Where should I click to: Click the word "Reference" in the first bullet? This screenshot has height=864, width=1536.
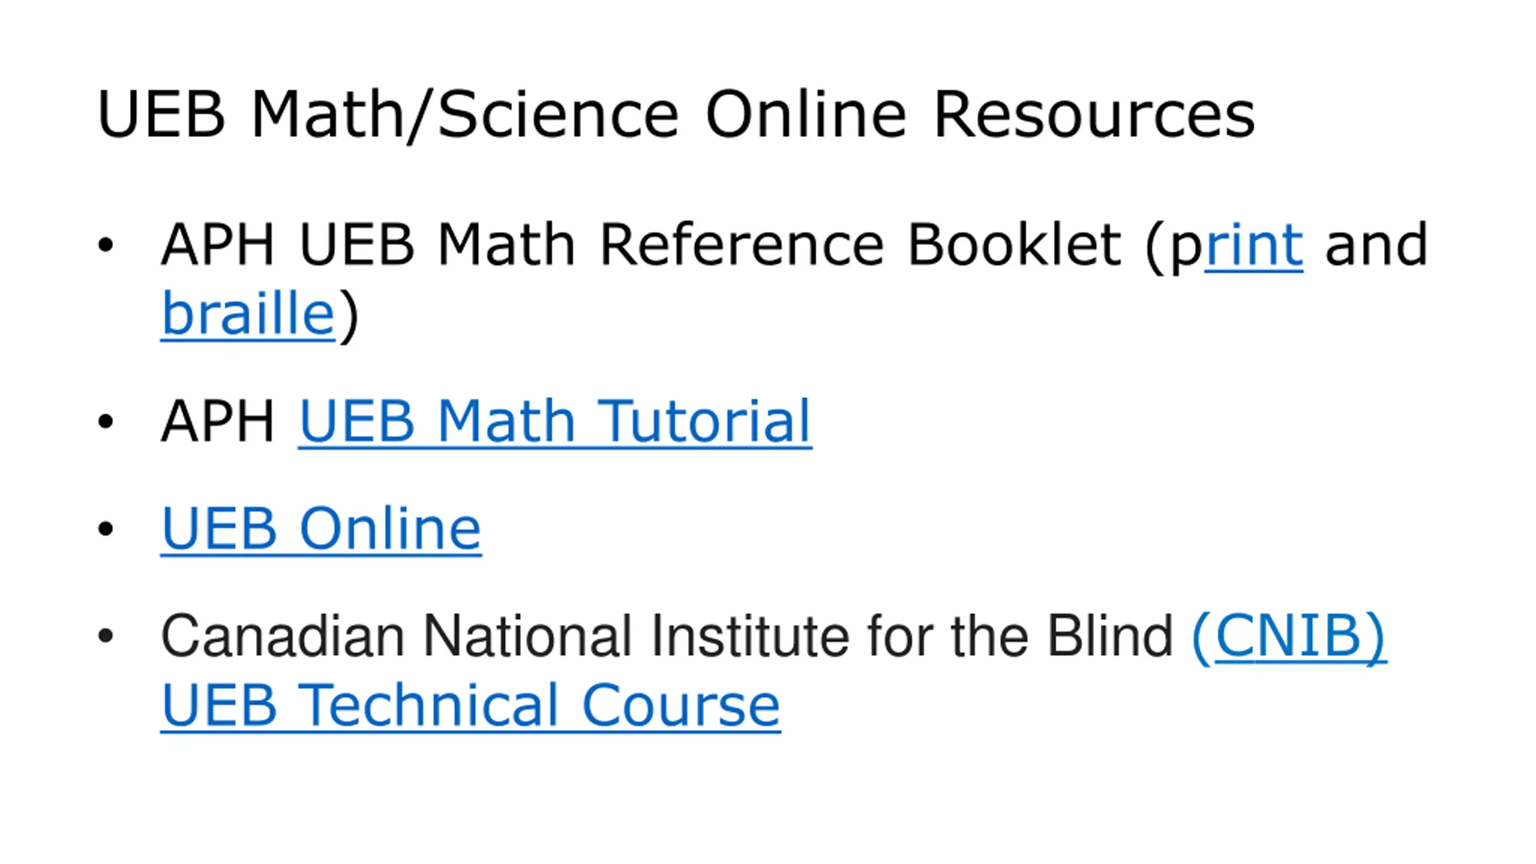(742, 244)
